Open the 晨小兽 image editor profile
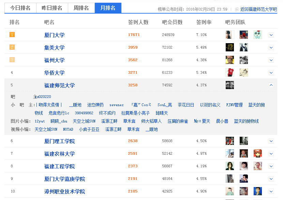Screen dimensions: 283x200 222,121
